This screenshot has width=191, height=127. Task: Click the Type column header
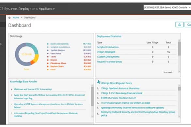click(x=100, y=43)
